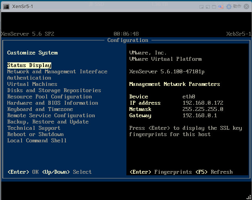The width and height of the screenshot is (252, 200).
Task: Click the IP address label
Action: coord(145,103)
